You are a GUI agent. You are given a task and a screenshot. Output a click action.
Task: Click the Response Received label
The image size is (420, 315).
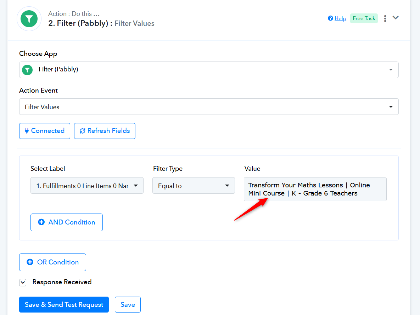(62, 282)
